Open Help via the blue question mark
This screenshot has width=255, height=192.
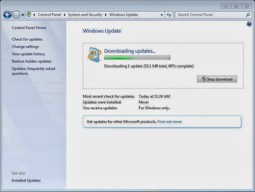click(249, 24)
